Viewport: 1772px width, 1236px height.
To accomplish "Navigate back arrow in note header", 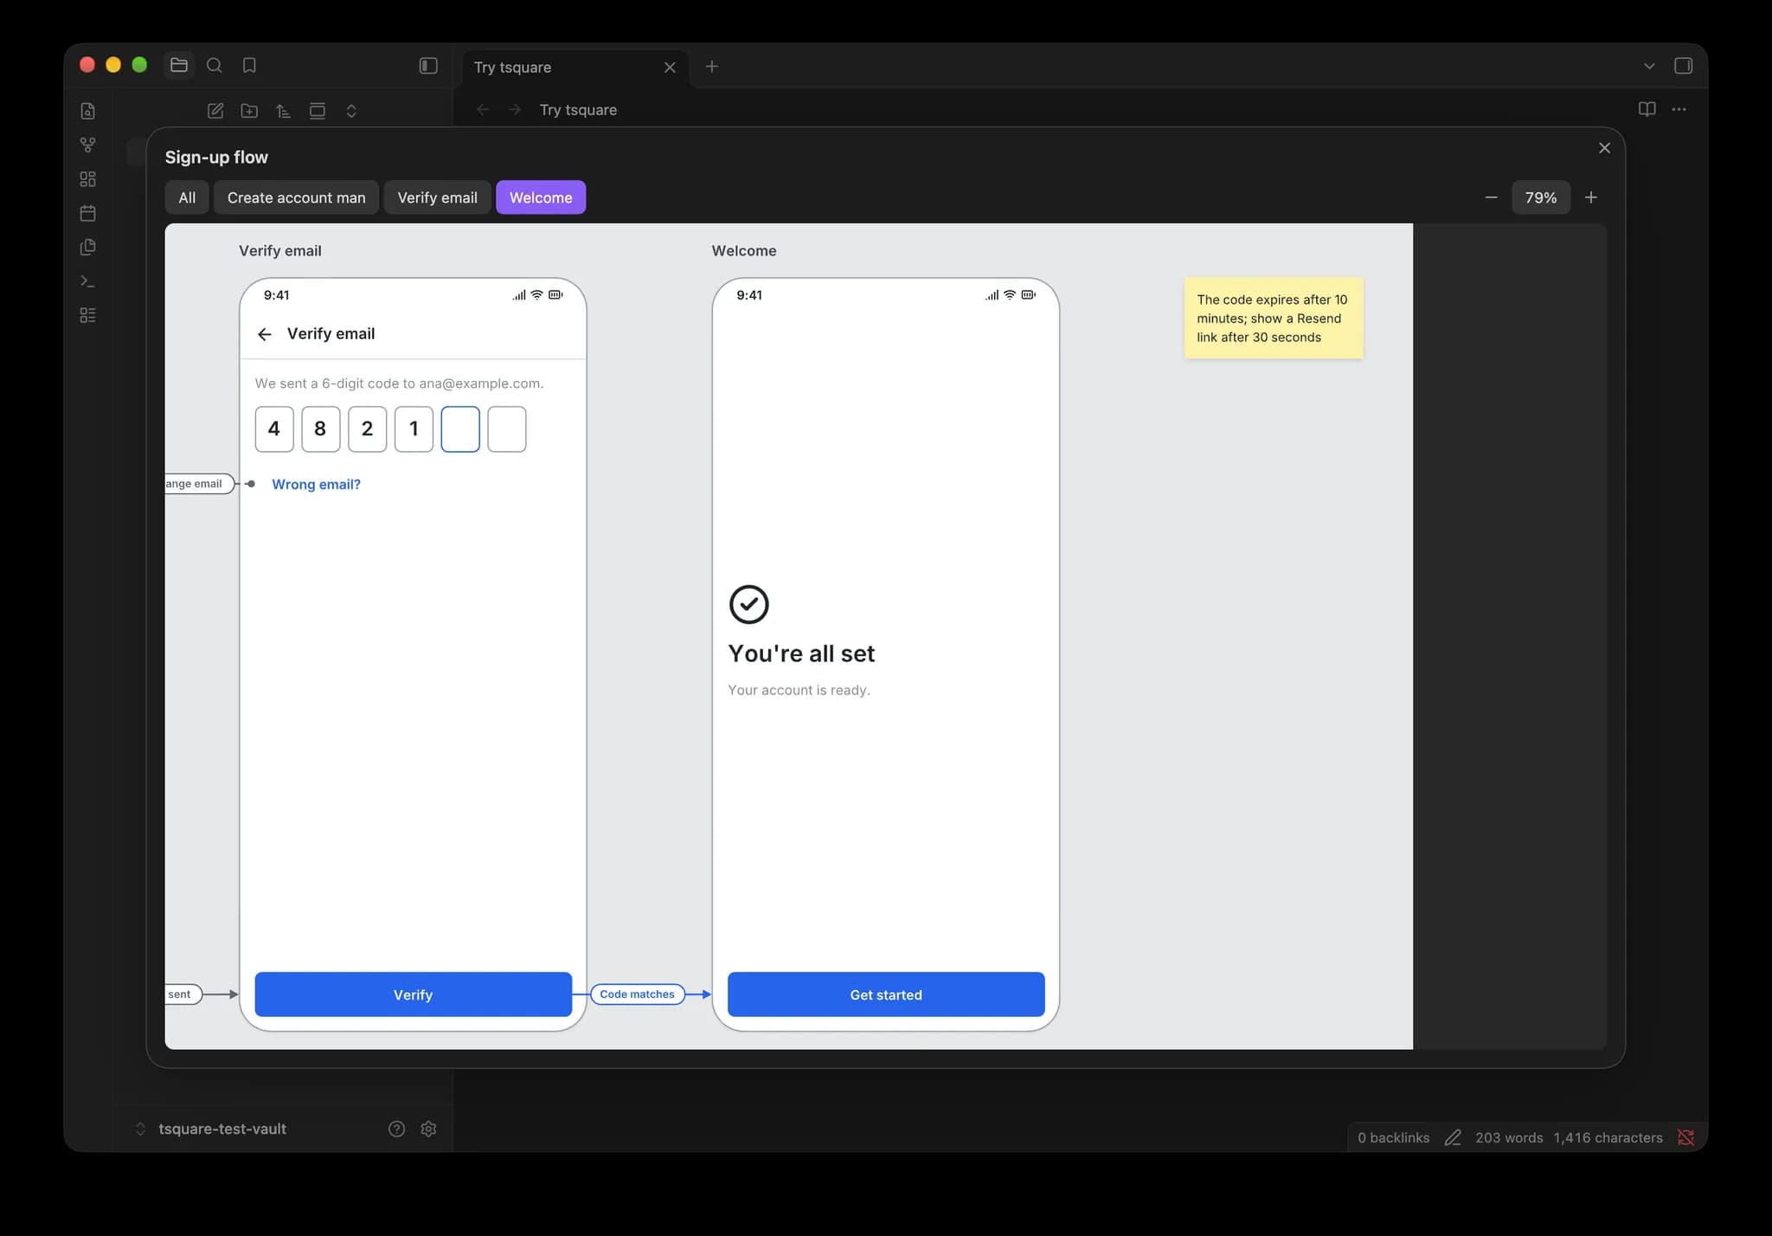I will (x=483, y=110).
